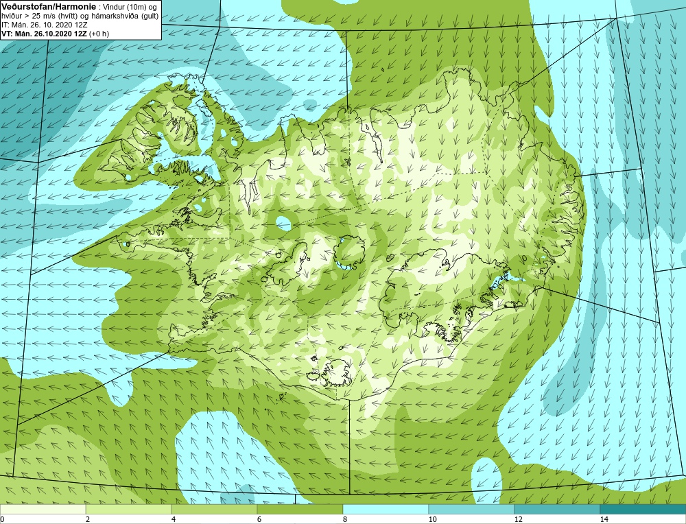Click legend scale label '12'
The width and height of the screenshot is (686, 524).
[518, 519]
